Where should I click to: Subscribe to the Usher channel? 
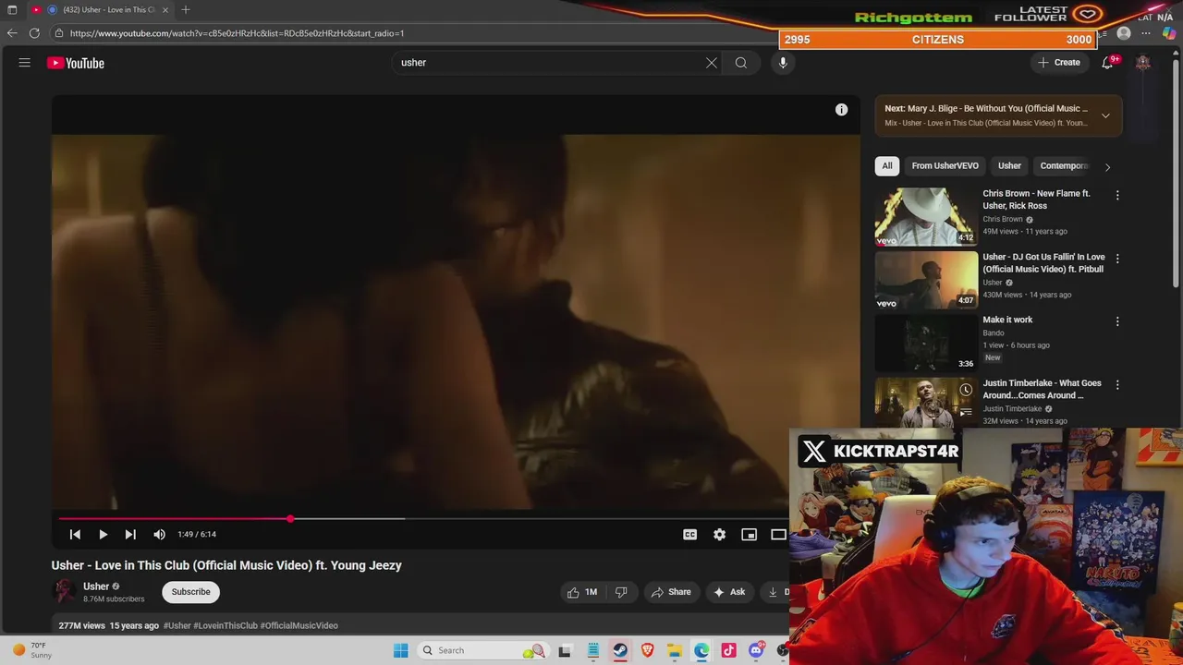[x=190, y=592]
